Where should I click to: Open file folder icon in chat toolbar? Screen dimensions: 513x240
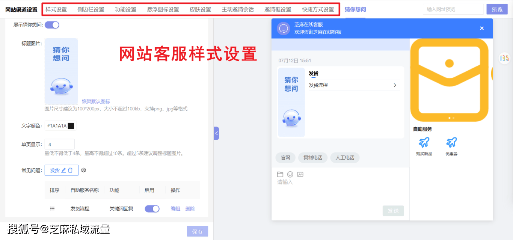[280, 174]
